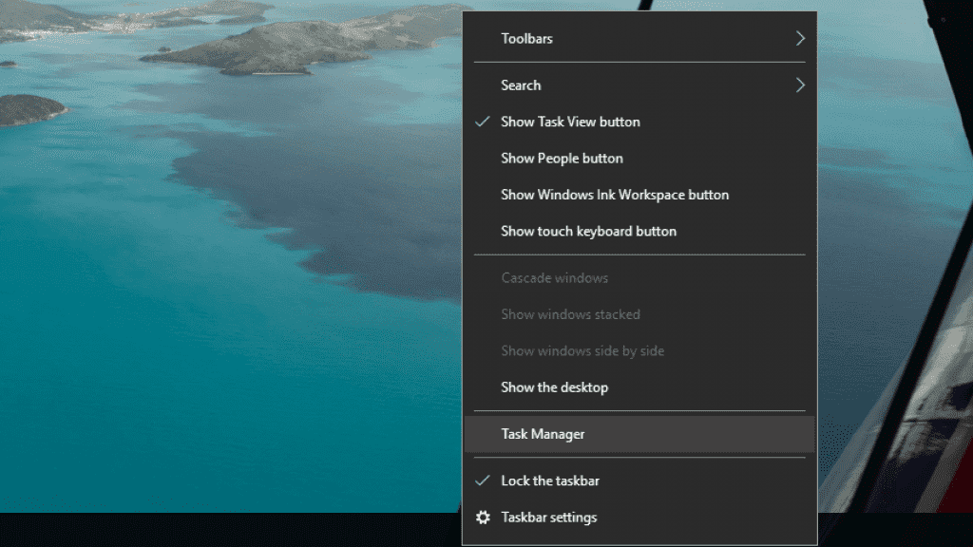Click the gear icon beside Taskbar settings
The height and width of the screenshot is (547, 973).
coord(484,518)
